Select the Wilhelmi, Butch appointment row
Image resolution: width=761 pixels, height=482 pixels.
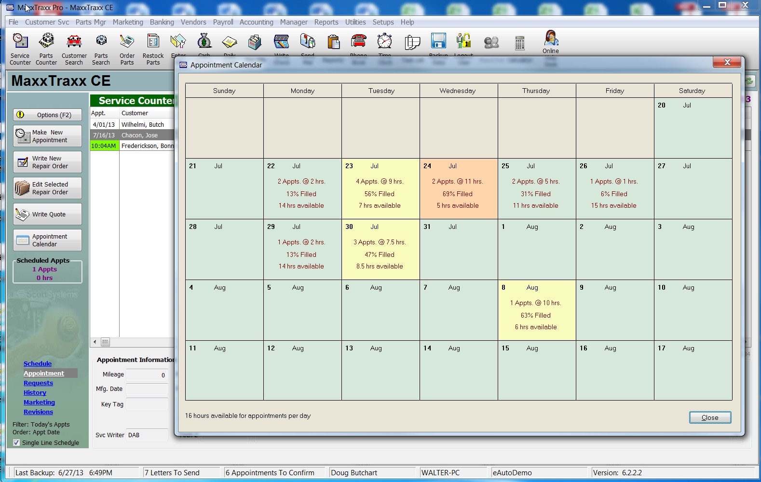[132, 124]
